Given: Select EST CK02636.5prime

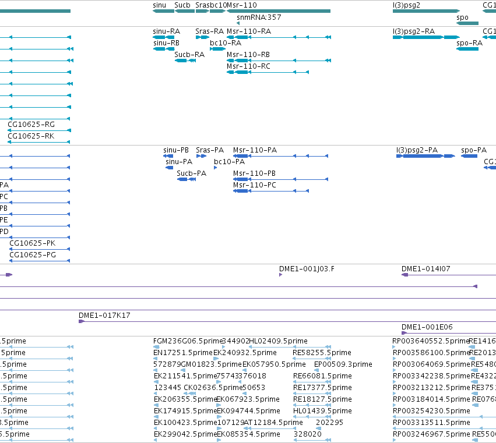Looking at the screenshot, I should (213, 388).
